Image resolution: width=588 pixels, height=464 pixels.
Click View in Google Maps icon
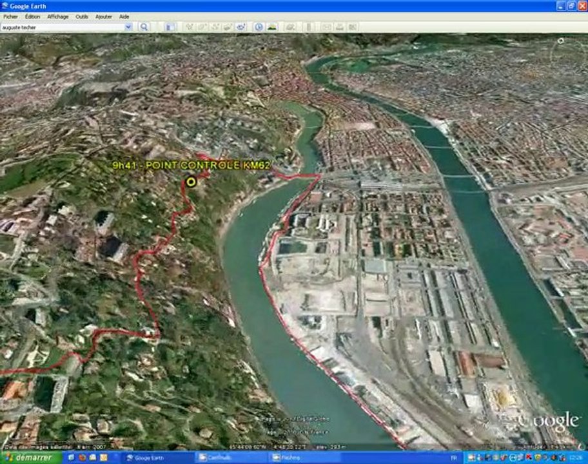click(x=353, y=27)
